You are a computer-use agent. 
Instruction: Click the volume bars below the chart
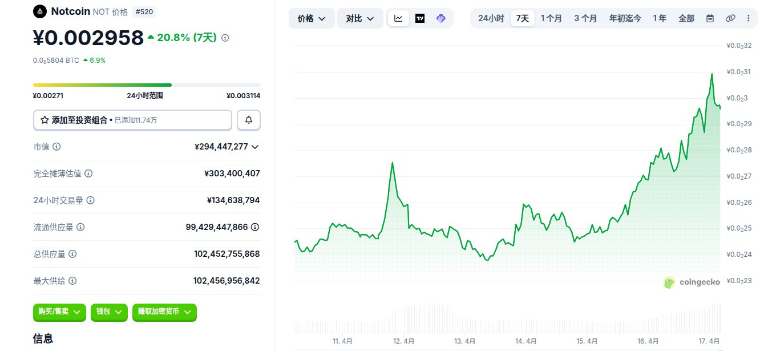[508, 318]
